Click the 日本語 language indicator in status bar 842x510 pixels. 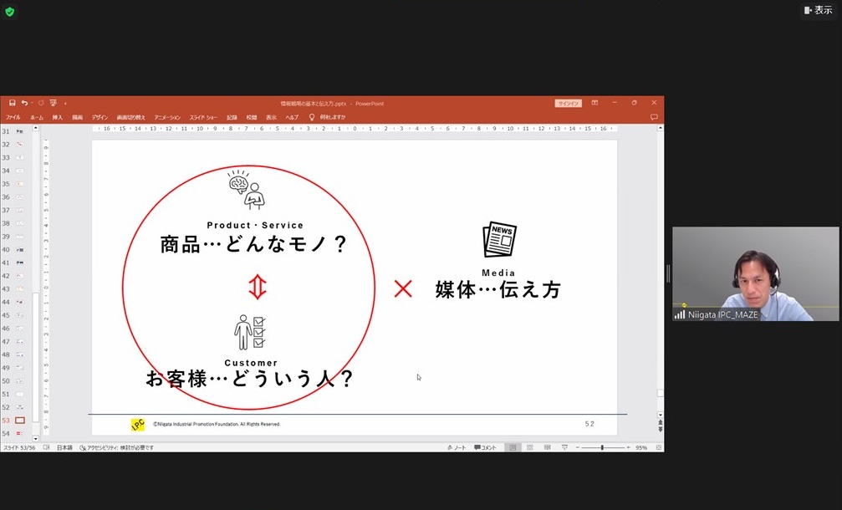click(64, 447)
